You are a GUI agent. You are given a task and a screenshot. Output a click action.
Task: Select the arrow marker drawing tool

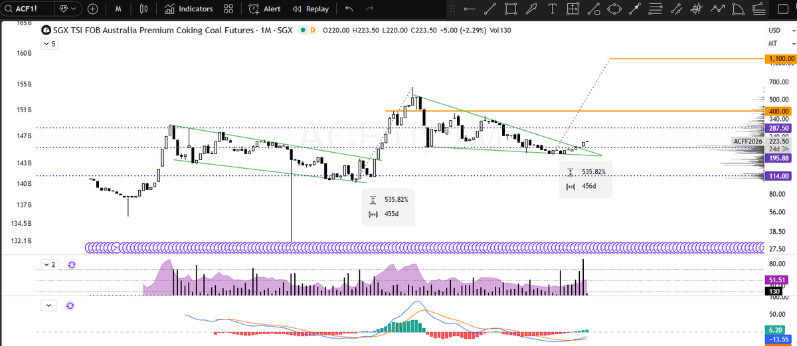point(531,9)
